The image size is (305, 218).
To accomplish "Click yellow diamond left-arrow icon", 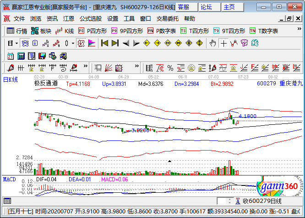I will (147, 43).
